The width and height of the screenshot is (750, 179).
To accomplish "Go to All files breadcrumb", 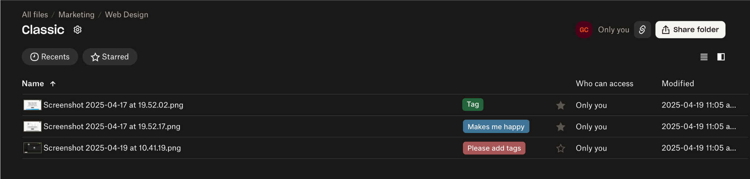I will click(35, 15).
